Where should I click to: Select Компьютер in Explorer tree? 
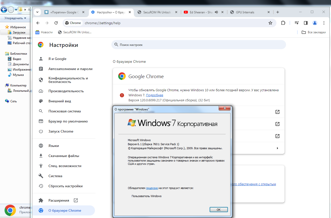point(18,85)
